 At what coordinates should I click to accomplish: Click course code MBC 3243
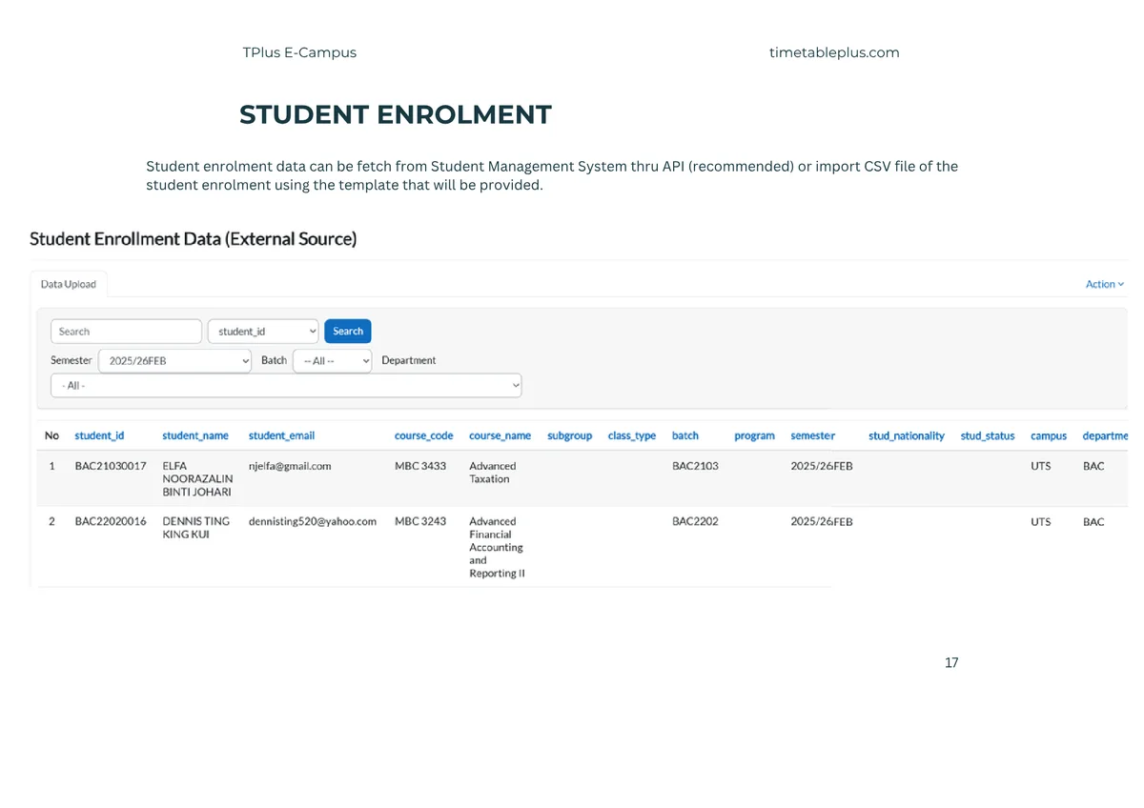pyautogui.click(x=420, y=521)
